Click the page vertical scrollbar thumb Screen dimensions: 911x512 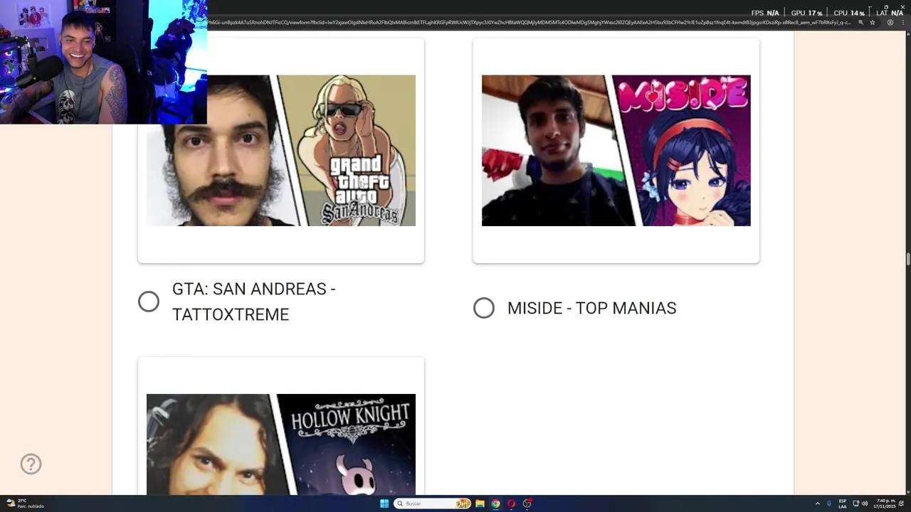point(907,258)
